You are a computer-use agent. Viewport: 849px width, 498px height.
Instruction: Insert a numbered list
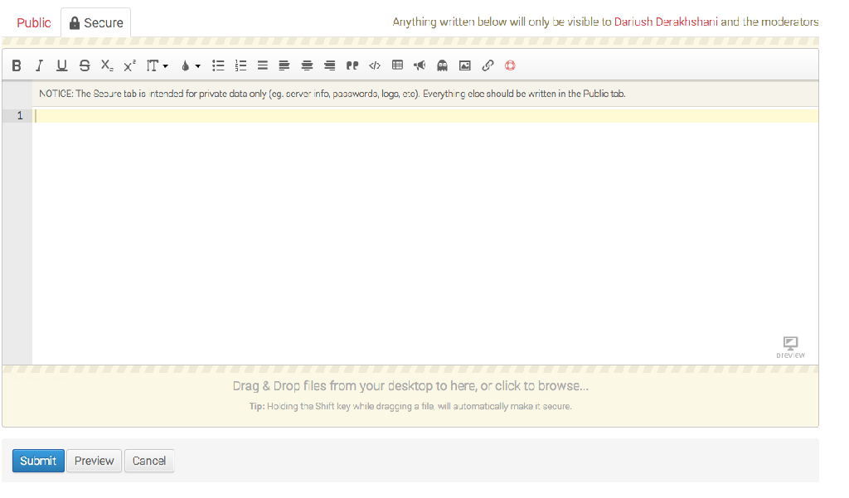click(241, 65)
